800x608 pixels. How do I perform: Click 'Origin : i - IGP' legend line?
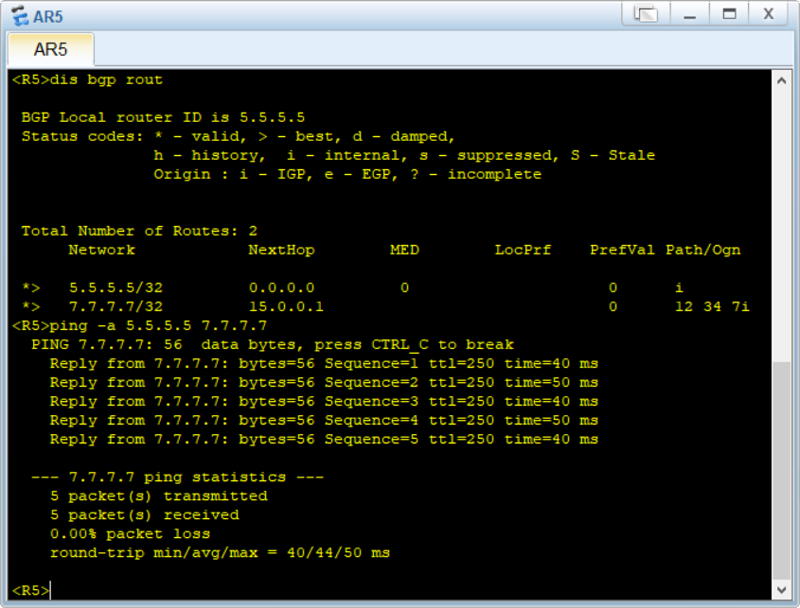[x=347, y=174]
